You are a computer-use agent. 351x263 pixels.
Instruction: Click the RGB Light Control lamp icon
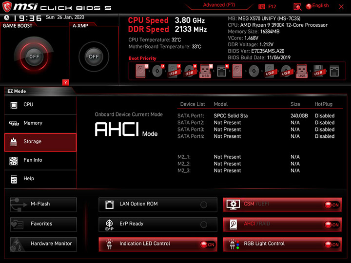click(x=234, y=244)
